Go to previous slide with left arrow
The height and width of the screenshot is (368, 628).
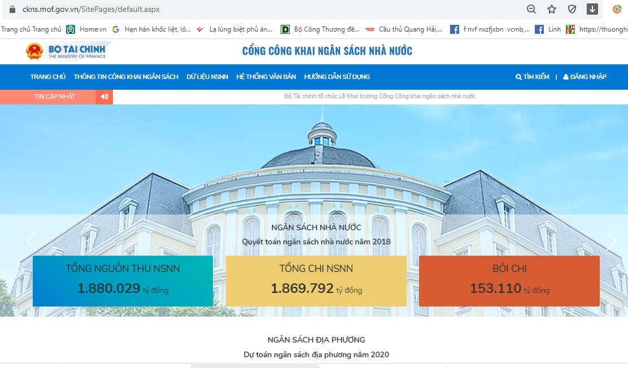pyautogui.click(x=31, y=241)
